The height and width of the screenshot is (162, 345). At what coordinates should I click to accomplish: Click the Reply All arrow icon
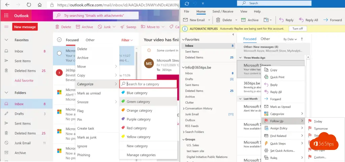(x=301, y=20)
